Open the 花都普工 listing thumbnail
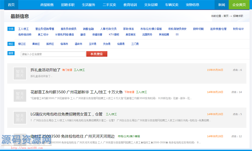 [20, 96]
